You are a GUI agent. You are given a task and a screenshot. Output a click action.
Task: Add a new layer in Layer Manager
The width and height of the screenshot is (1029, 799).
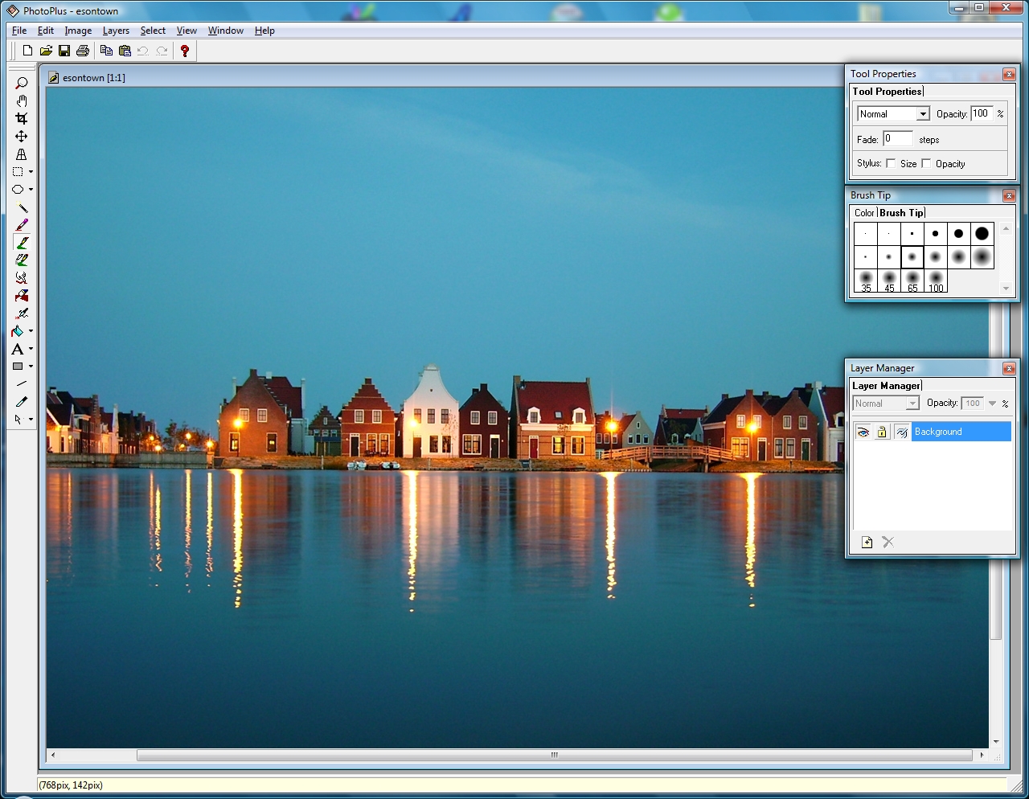[867, 542]
